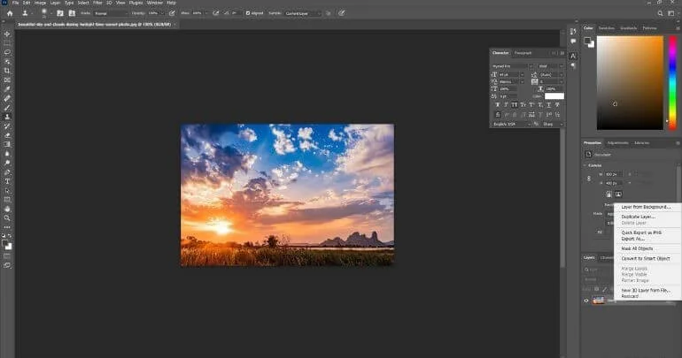Click the text color swatch in Character panel
The image size is (682, 358).
[554, 95]
